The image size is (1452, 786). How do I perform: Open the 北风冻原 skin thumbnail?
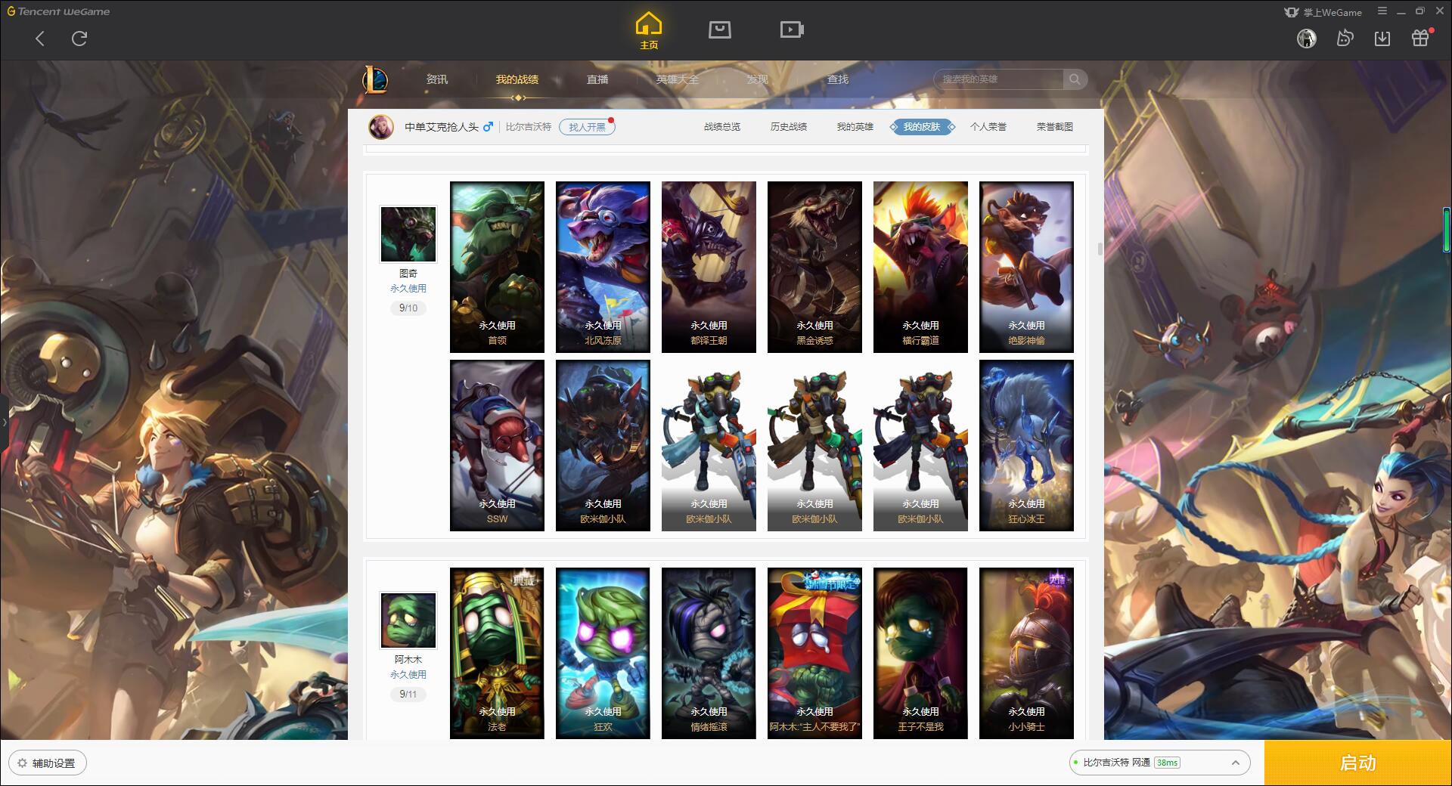tap(603, 267)
